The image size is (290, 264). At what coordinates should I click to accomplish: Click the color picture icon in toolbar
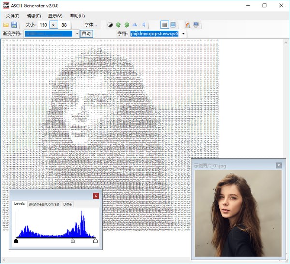[188, 25]
